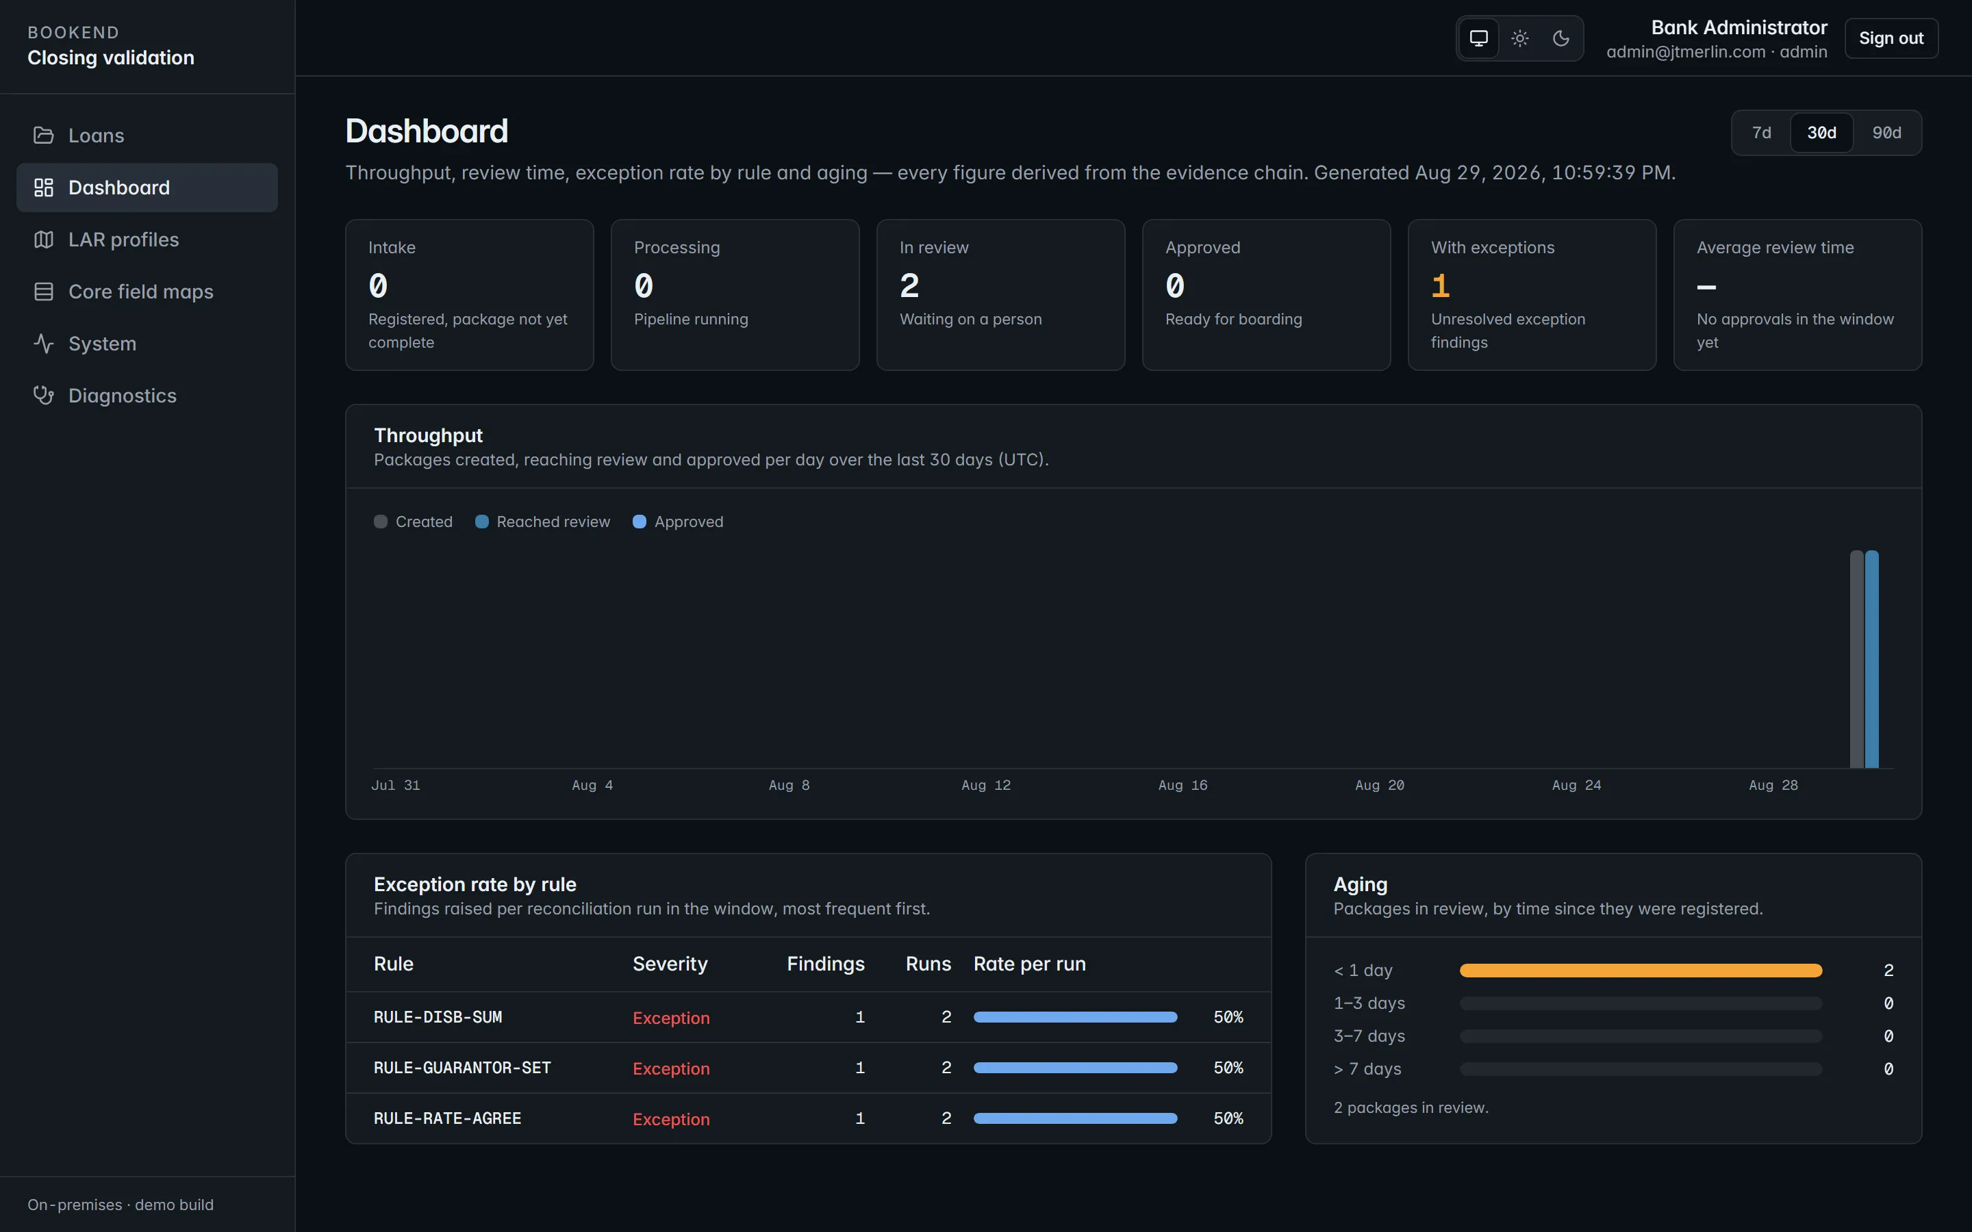Click the Exception rate by rule heading
The image size is (1972, 1232).
coord(475,885)
